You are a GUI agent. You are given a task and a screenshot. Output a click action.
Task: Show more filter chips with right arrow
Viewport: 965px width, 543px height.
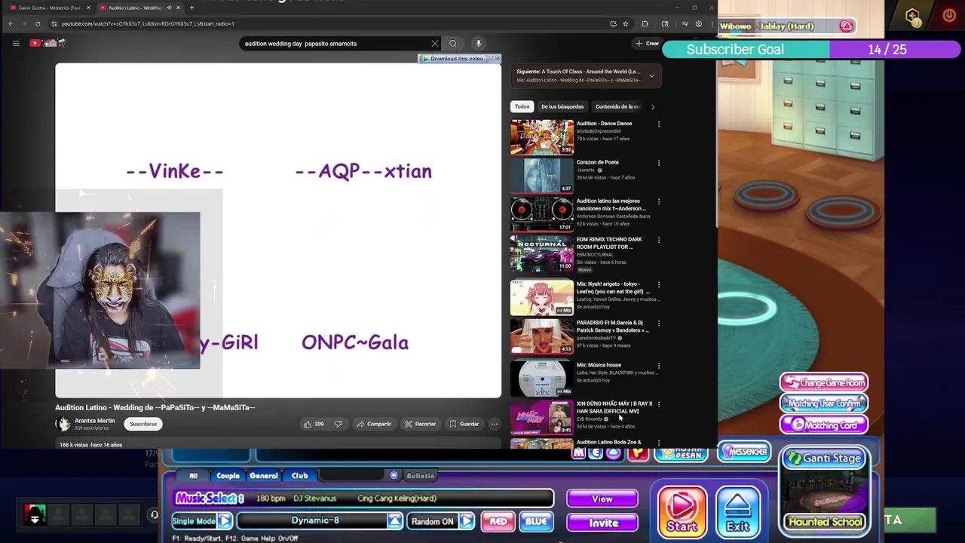point(653,106)
